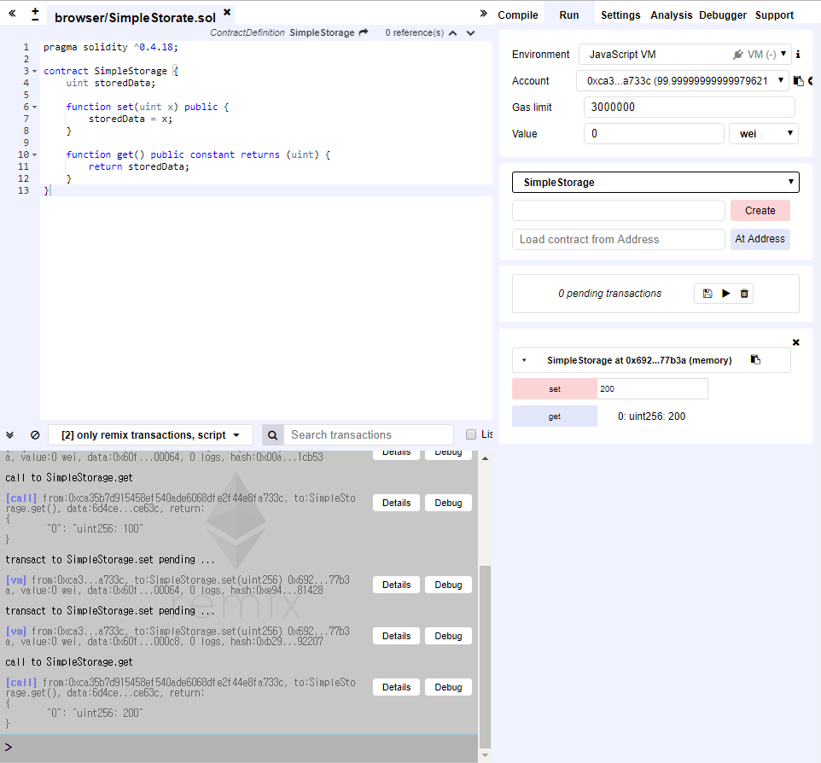Collapse the terminal panel with double chevron

10,434
